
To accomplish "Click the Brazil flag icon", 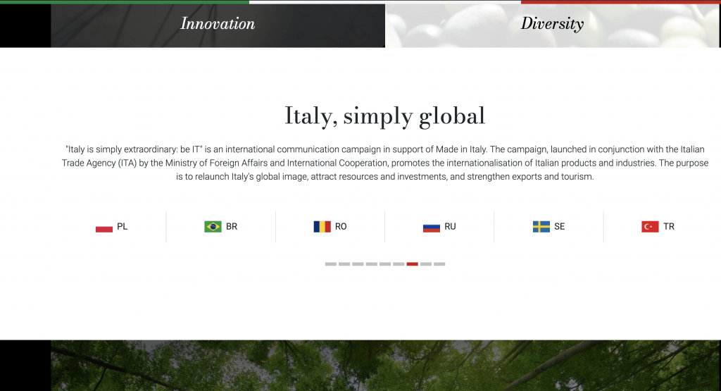I will 213,227.
